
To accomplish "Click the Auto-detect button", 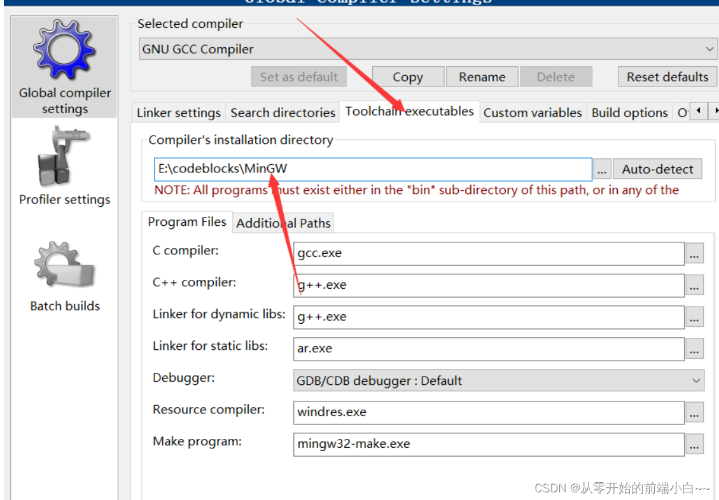I will (658, 169).
